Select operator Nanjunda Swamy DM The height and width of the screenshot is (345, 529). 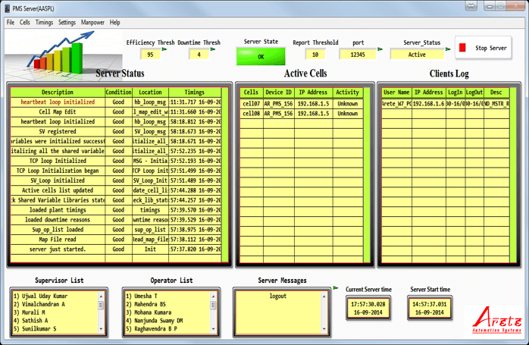pos(154,320)
